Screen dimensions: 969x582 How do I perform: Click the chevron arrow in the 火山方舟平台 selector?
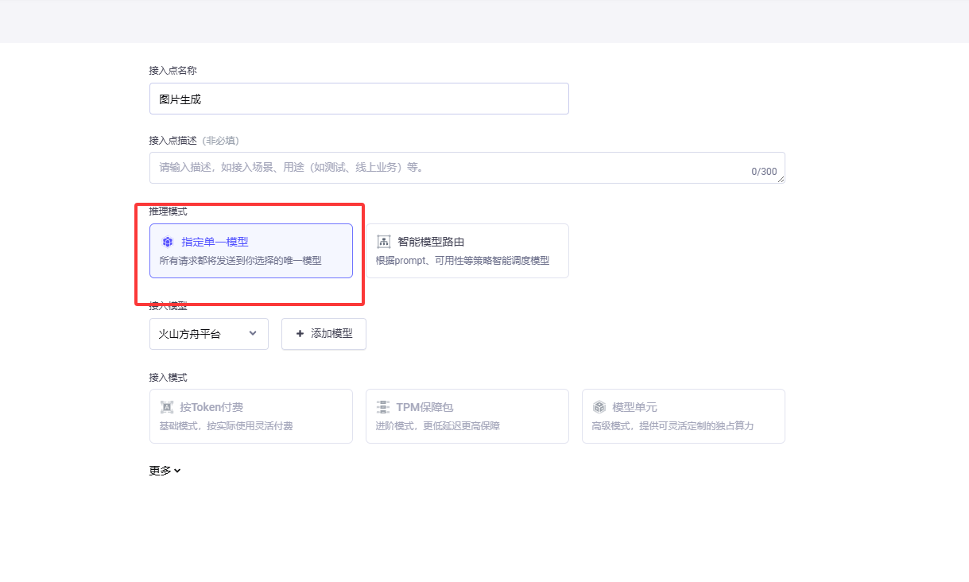pos(253,333)
